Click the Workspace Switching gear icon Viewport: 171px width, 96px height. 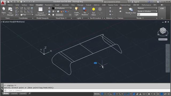coord(149,94)
